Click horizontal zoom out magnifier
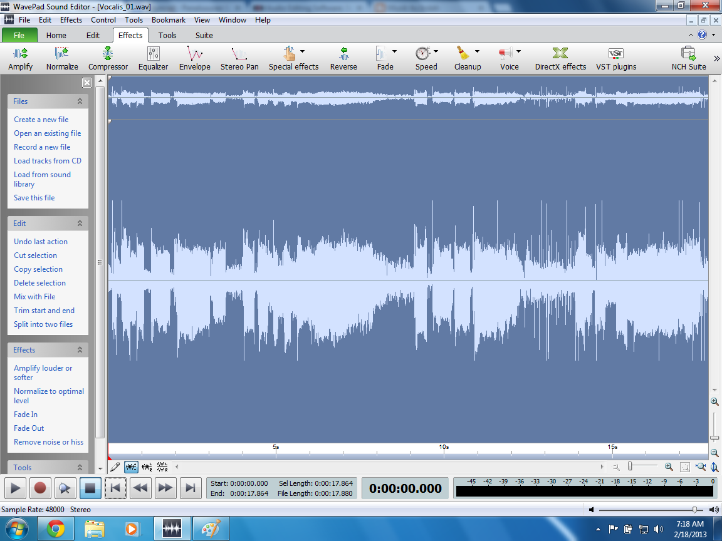Image resolution: width=722 pixels, height=541 pixels. click(x=615, y=467)
